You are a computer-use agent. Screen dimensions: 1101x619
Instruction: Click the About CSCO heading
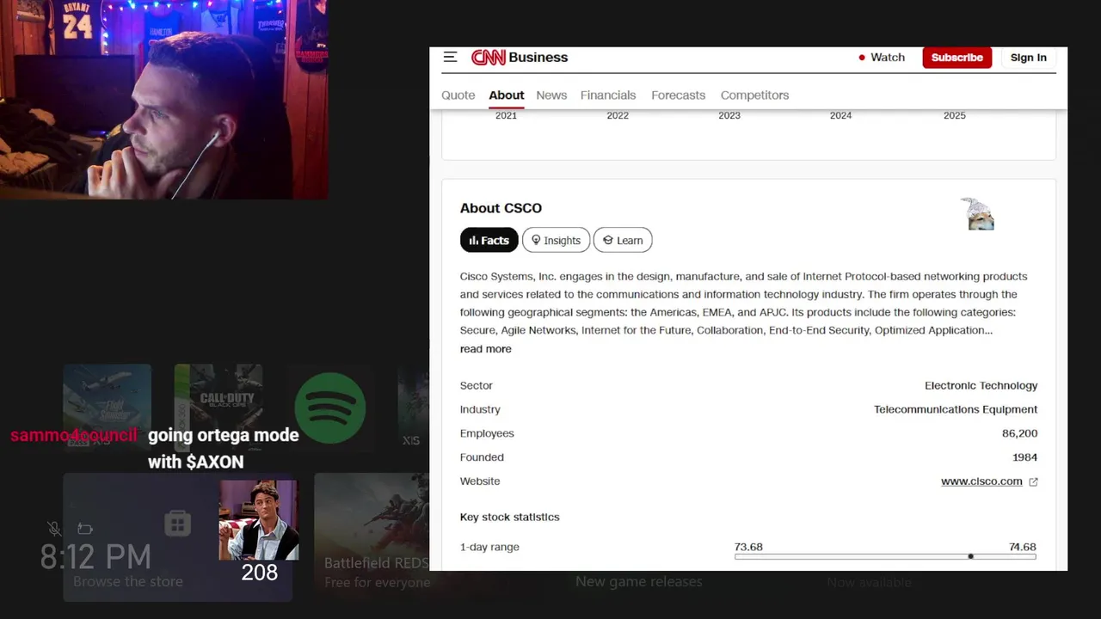(x=501, y=208)
